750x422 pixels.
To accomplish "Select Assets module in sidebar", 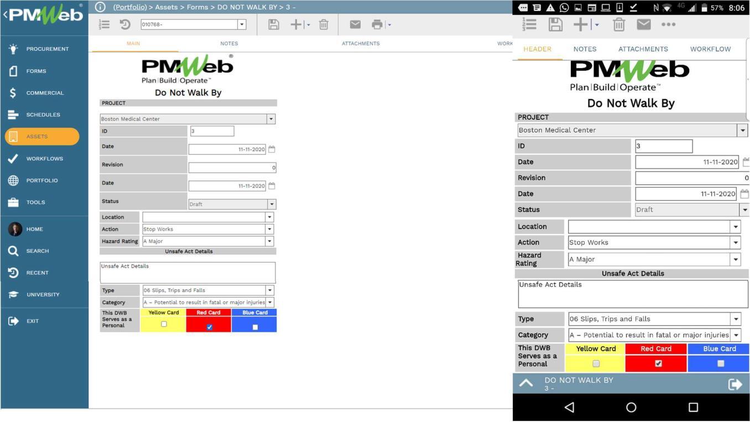I will pyautogui.click(x=42, y=137).
